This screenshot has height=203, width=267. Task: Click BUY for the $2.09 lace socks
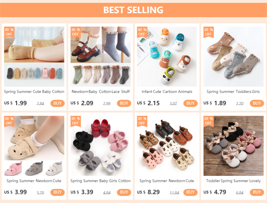tap(124, 103)
